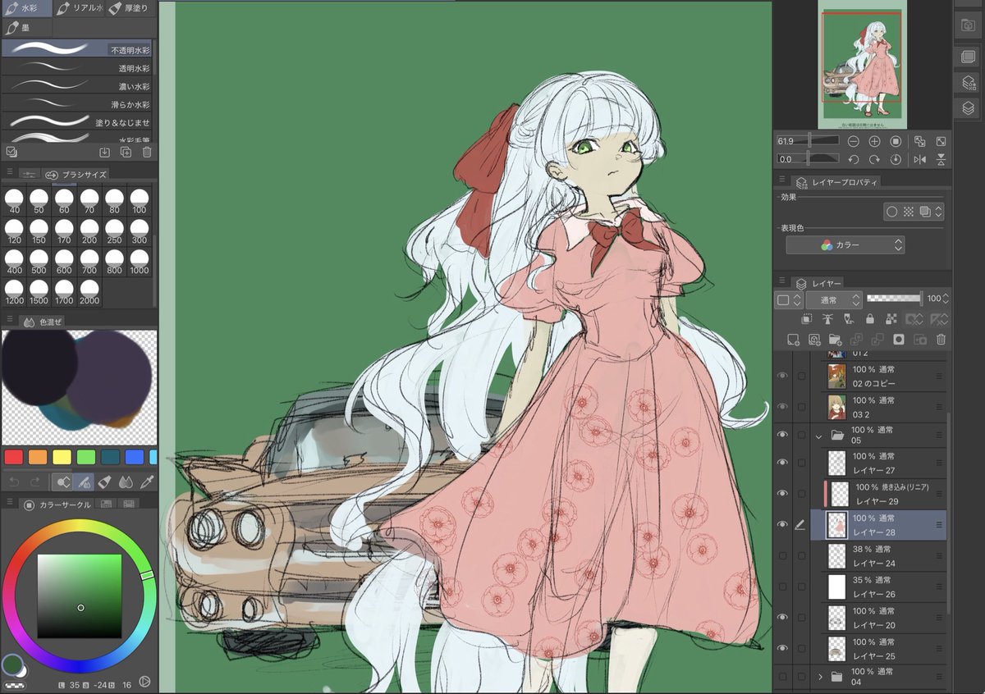Select the 滑らか水彩 brush
The height and width of the screenshot is (694, 985).
[x=78, y=104]
